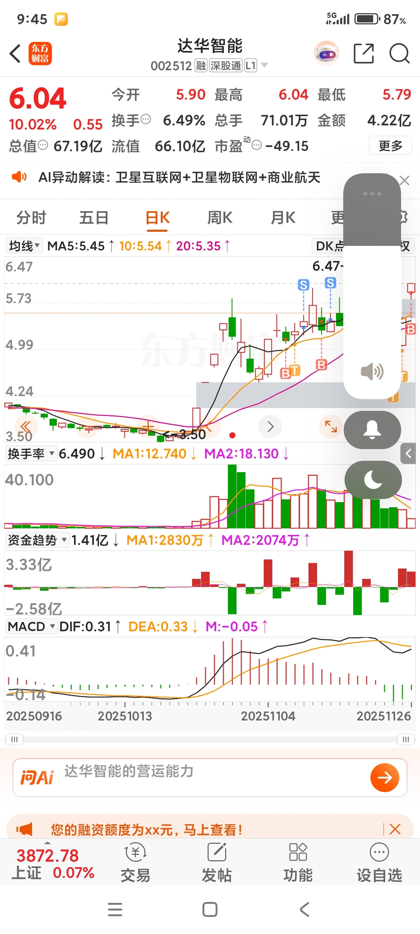Tap the info circle beside 市盈

(256, 145)
